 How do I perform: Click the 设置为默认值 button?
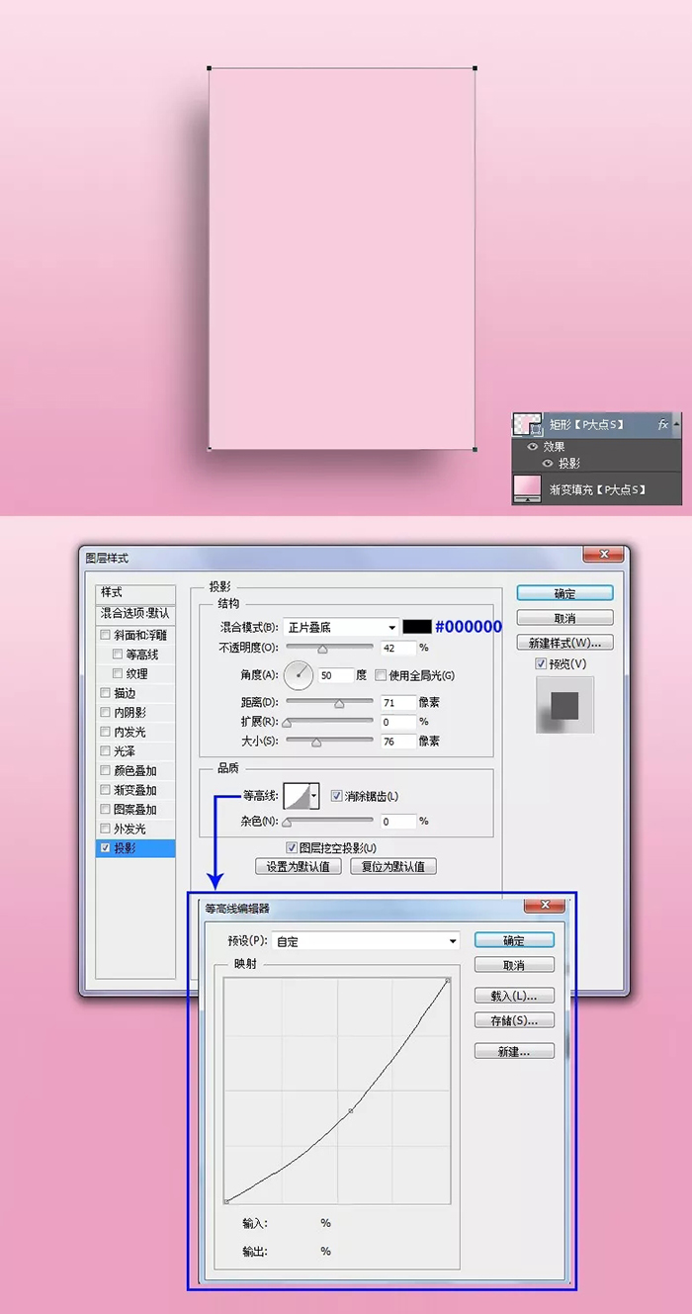pos(299,866)
